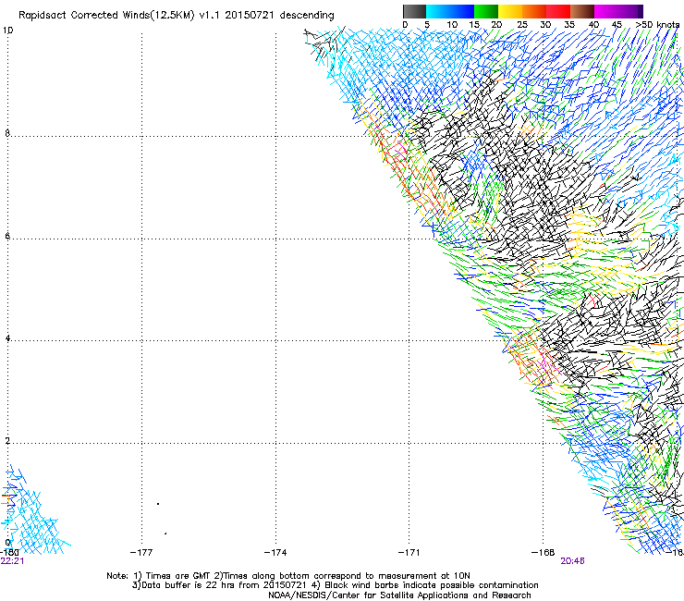Click the latitude label '10' on the axis

7,31
